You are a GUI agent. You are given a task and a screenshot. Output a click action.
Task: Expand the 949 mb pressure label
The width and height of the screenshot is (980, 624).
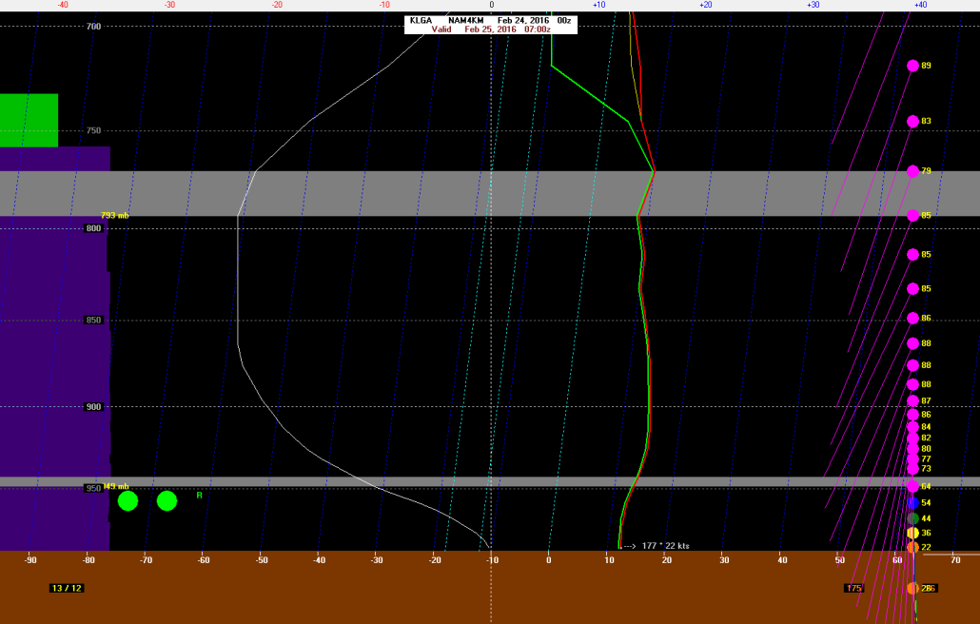pyautogui.click(x=113, y=485)
